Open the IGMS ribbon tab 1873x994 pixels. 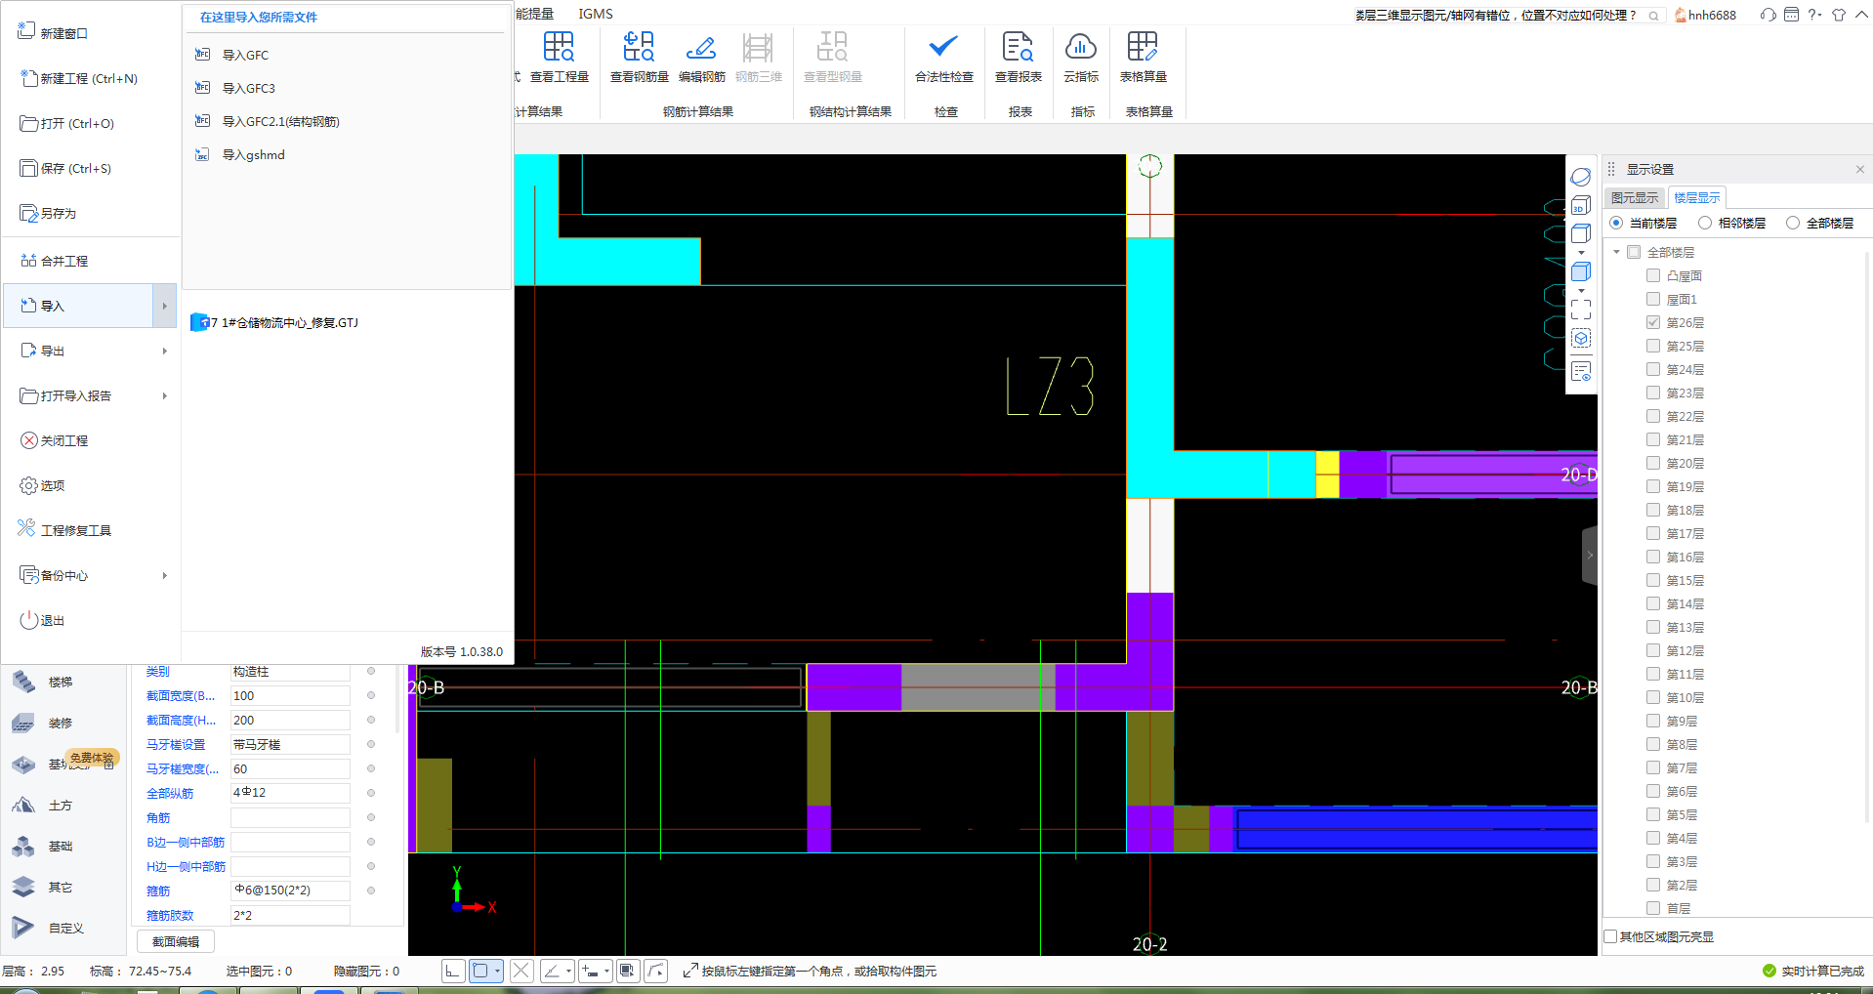click(596, 14)
